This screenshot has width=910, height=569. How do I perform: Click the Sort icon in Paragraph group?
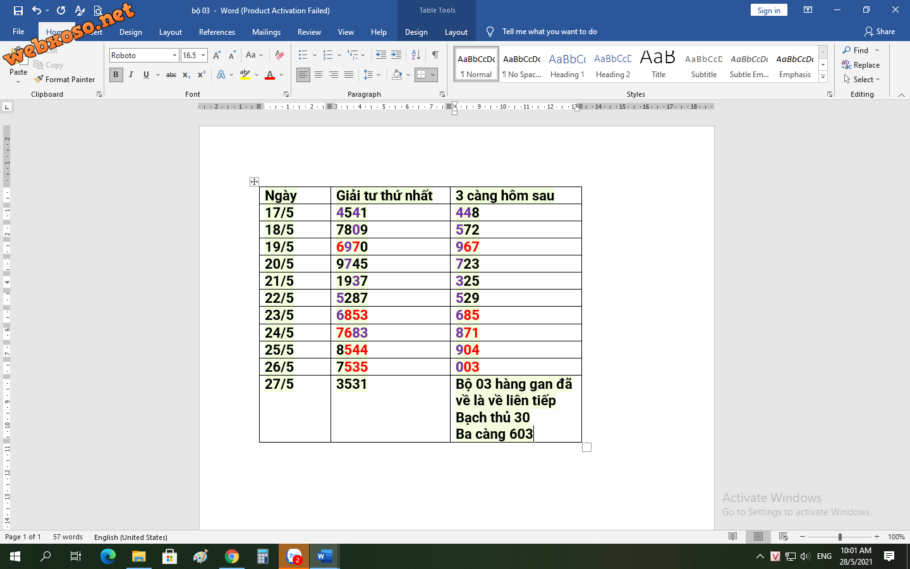coord(416,55)
